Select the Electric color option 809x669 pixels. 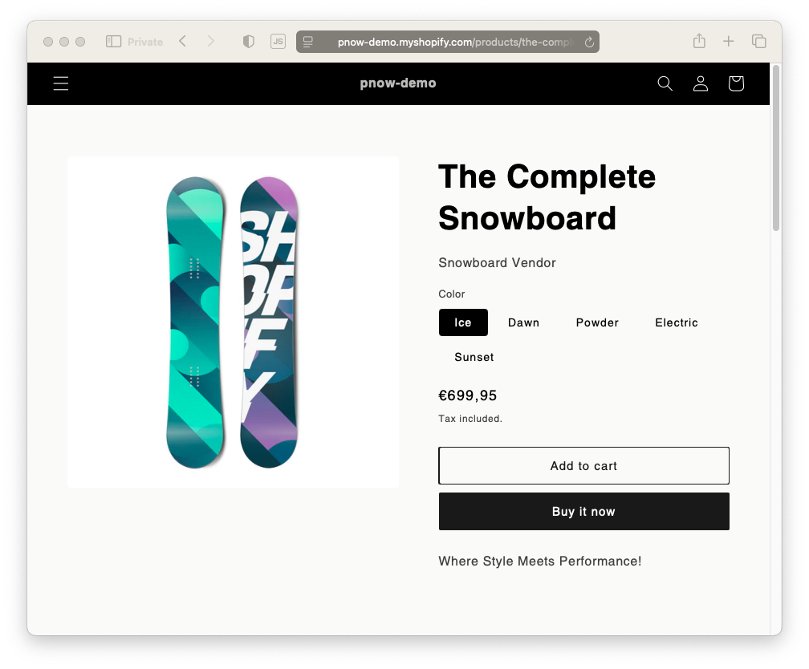677,323
